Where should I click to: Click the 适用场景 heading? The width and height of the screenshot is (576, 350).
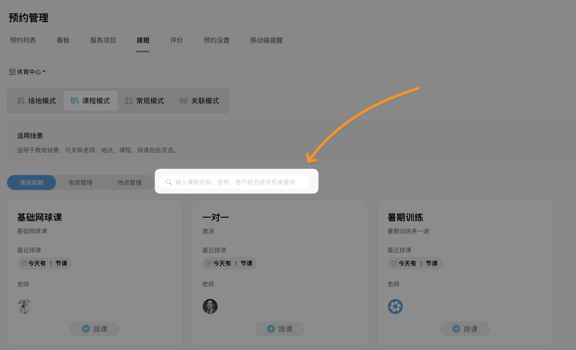point(30,136)
